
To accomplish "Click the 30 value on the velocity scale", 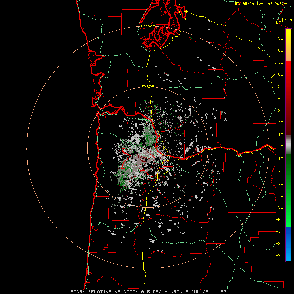I will pos(281,111).
